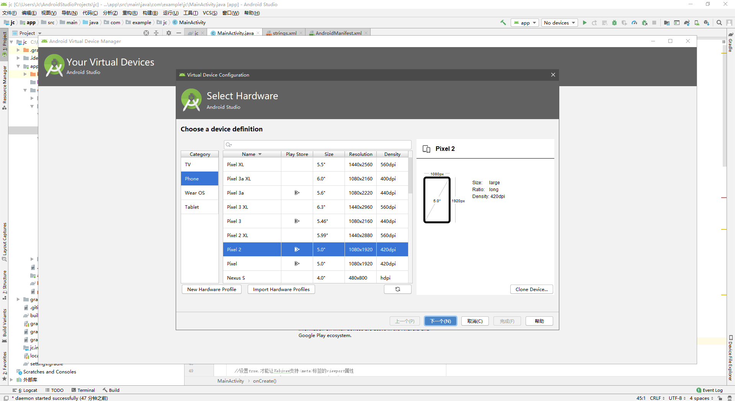735x401 pixels.
Task: Open the Project Structure folder icon
Action: tap(667, 23)
